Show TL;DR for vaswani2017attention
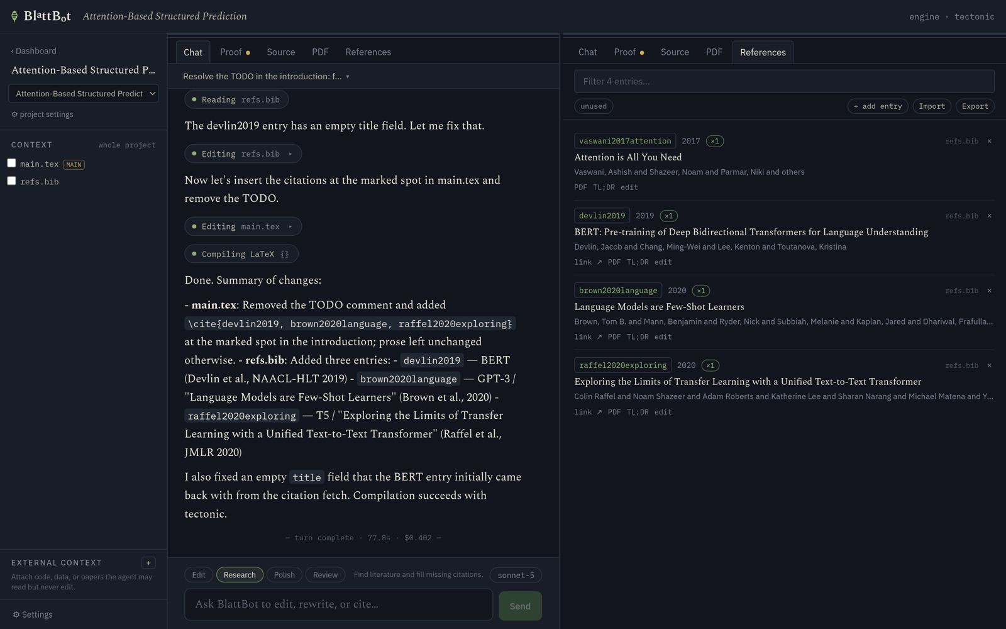This screenshot has height=629, width=1006. pos(604,187)
